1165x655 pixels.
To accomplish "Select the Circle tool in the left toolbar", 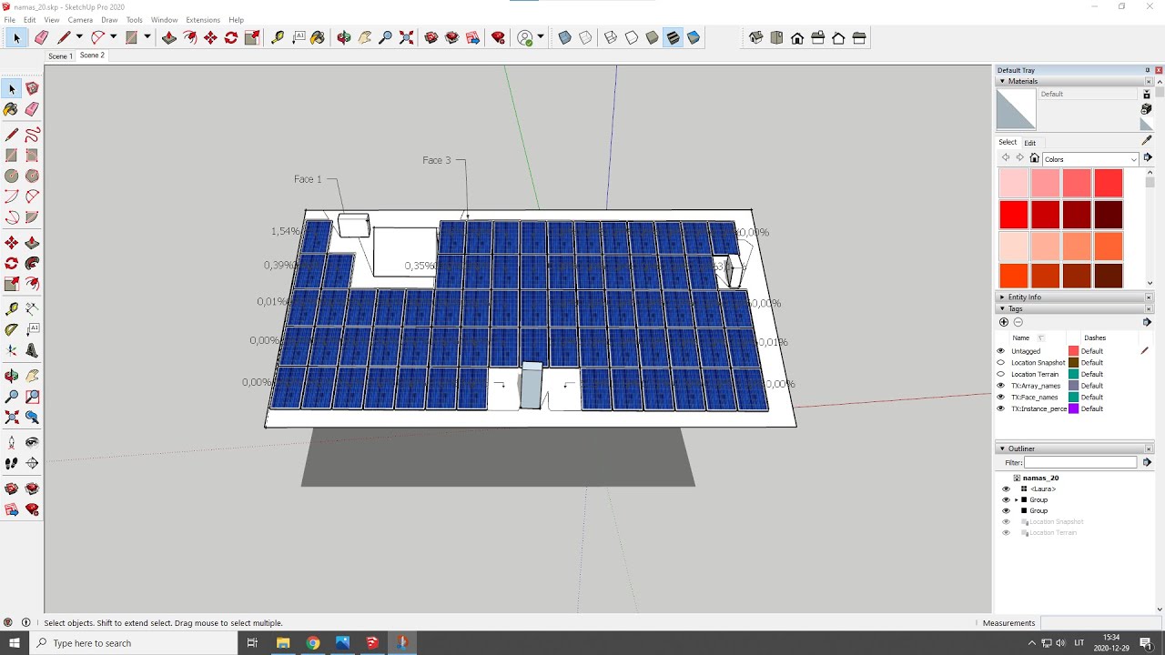I will click(12, 176).
